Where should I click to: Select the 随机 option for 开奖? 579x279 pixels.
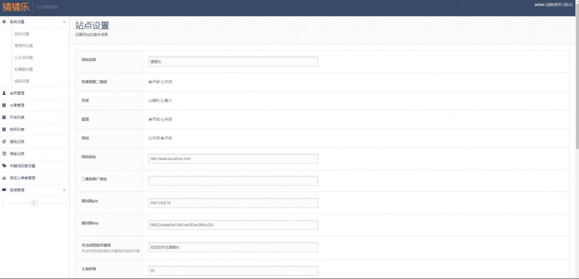150,101
